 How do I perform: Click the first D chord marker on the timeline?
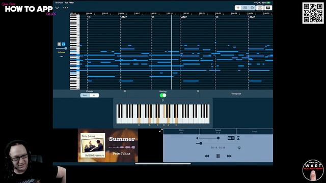click(x=90, y=17)
